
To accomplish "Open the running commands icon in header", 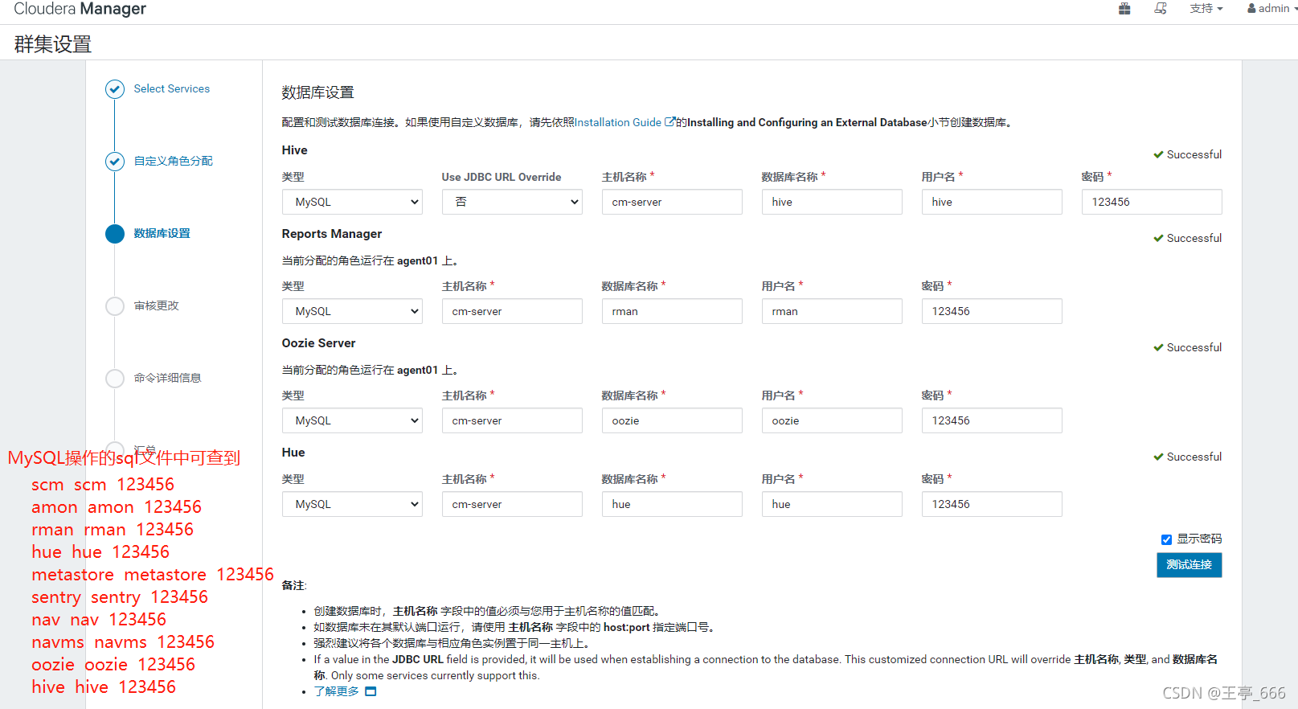I will point(1161,8).
